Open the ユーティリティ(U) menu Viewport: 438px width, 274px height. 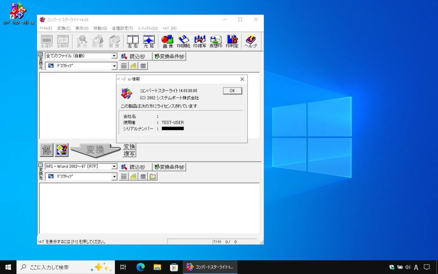[x=147, y=28]
